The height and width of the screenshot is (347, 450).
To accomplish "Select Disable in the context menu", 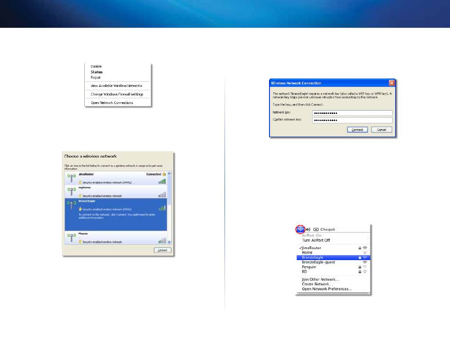I will coord(96,66).
